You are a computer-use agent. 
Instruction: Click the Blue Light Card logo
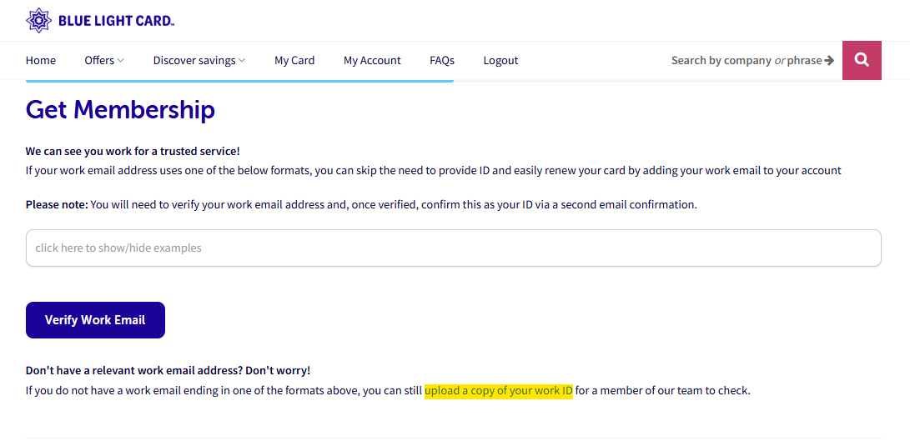click(x=100, y=20)
